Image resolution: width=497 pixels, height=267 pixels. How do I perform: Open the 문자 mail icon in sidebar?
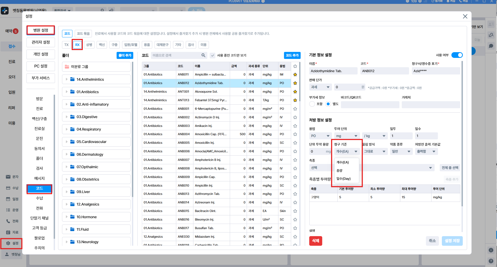(x=8, y=177)
